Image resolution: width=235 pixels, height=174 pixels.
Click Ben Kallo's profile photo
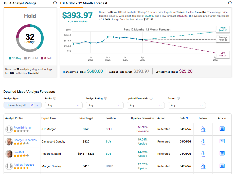(9, 154)
